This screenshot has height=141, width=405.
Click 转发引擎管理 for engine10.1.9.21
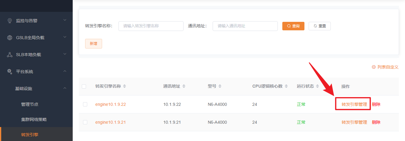tap(354, 122)
